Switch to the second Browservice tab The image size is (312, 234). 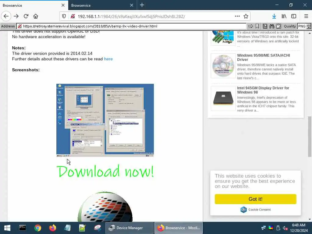[102, 5]
